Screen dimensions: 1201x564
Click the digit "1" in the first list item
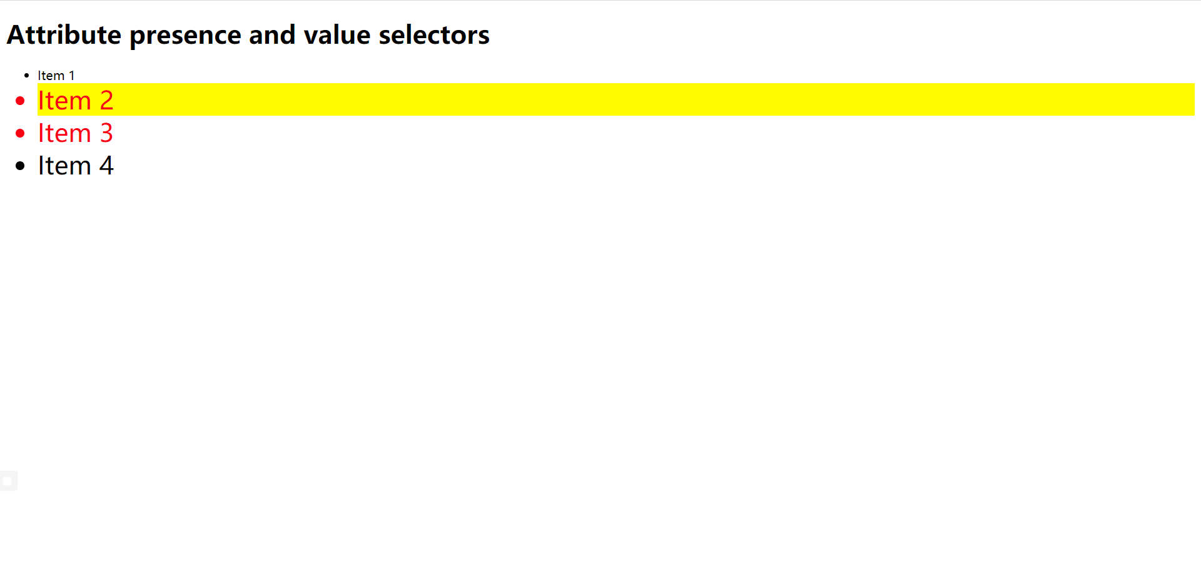click(72, 76)
